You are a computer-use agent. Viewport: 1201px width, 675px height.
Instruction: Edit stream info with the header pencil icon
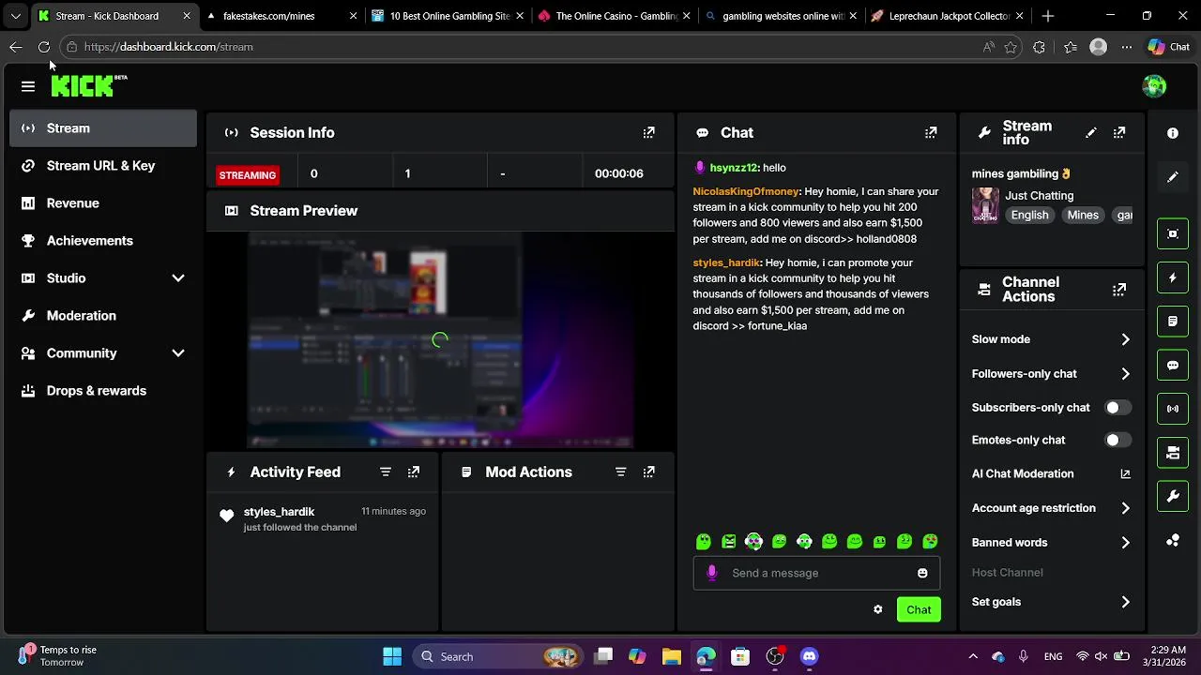tap(1090, 133)
